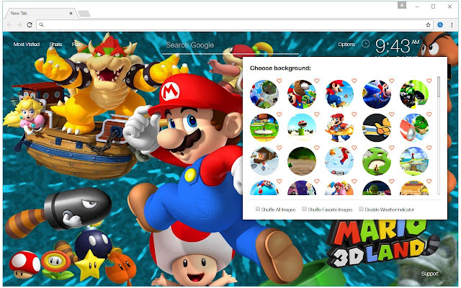Choose the Mario flying through space thumbnail

click(x=377, y=94)
